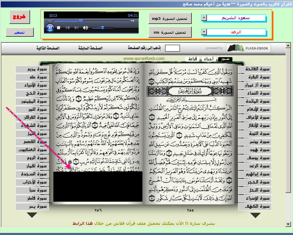Open سورة الحجر
Image resolution: width=293 pixels, height=235 pixels.
click(255, 182)
